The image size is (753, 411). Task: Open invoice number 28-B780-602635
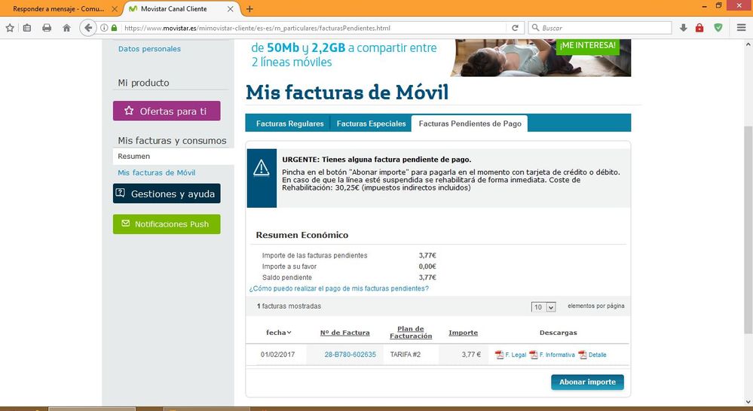pyautogui.click(x=350, y=355)
